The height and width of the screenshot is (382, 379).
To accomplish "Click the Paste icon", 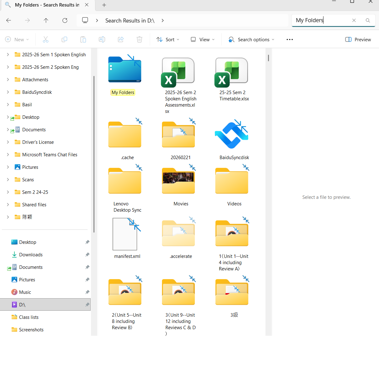I will coord(83,39).
